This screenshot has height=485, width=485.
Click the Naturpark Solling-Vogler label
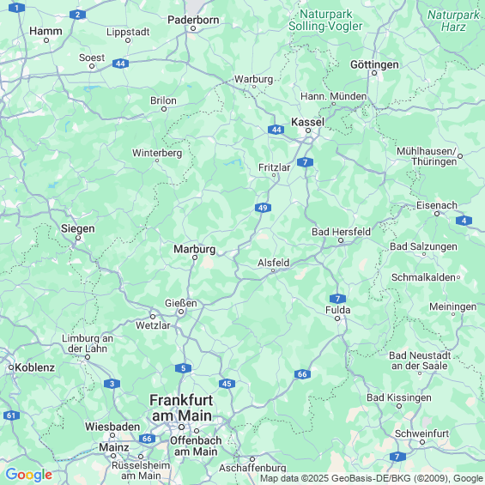(325, 20)
